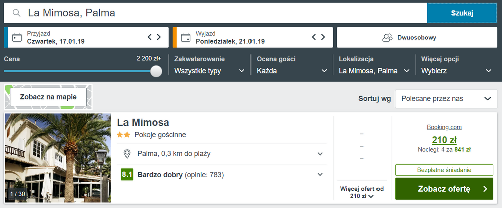The width and height of the screenshot is (502, 208).
Task: Open Więcej opcji Wybierz dropdown
Action: pos(456,71)
